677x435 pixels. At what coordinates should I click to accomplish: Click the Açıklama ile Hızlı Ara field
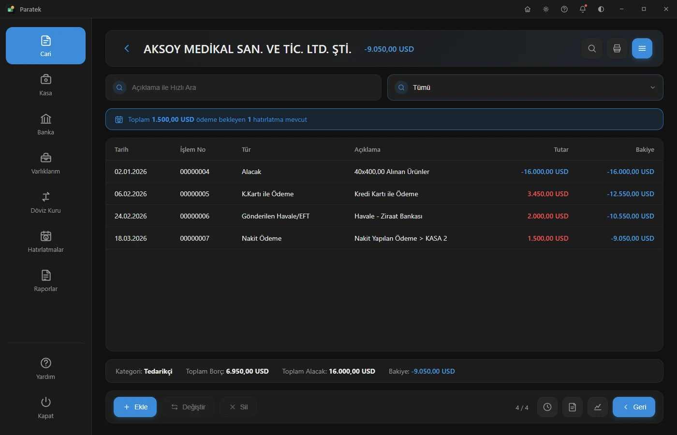[243, 87]
